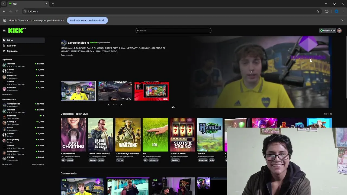Select the Siguiendo menu item
The image size is (347, 195).
pos(23,51)
